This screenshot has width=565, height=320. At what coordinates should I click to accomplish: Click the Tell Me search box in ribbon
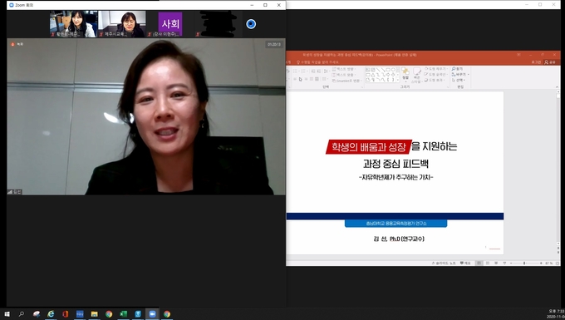pos(317,62)
